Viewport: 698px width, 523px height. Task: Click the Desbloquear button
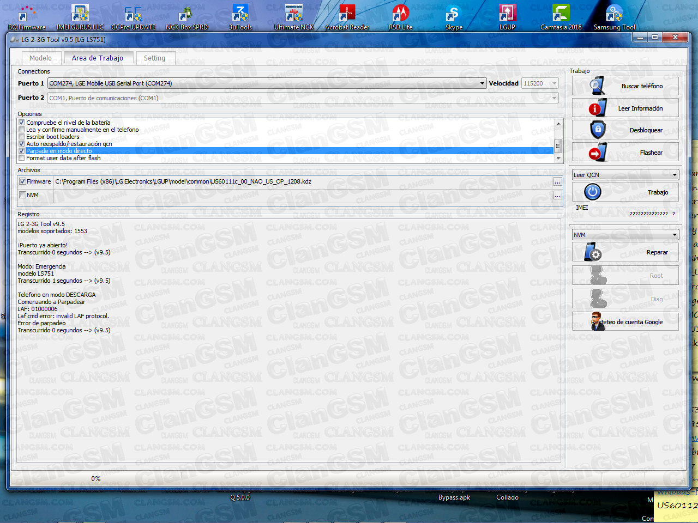click(625, 130)
